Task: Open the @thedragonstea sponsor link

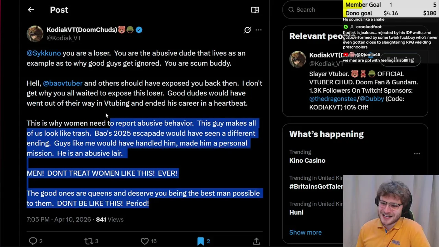Action: pyautogui.click(x=333, y=99)
